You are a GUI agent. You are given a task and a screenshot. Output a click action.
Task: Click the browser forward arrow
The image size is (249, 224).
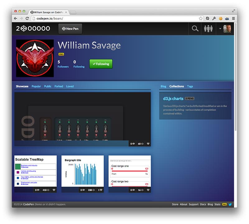coord(21,18)
